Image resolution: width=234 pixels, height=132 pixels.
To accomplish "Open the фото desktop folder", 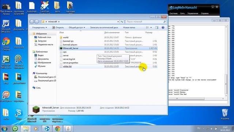I will pyautogui.click(x=57, y=7).
